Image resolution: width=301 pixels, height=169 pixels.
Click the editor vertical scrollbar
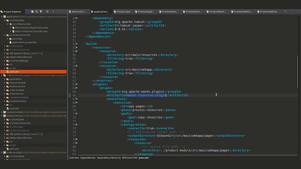pos(298,72)
